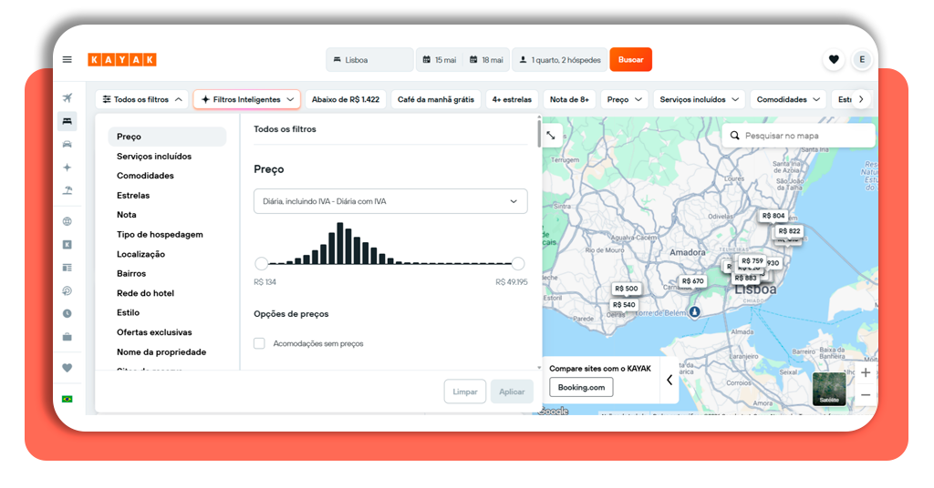
Task: Click the 'Pesquisar no mapa' search field
Action: click(x=799, y=136)
